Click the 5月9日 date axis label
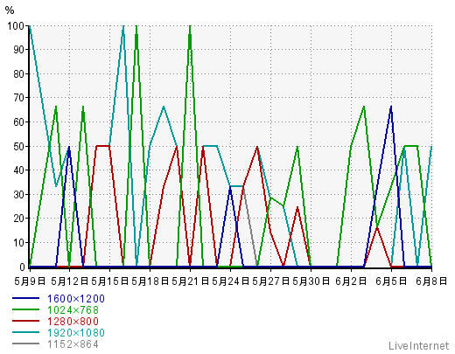455x354 pixels. pyautogui.click(x=30, y=281)
